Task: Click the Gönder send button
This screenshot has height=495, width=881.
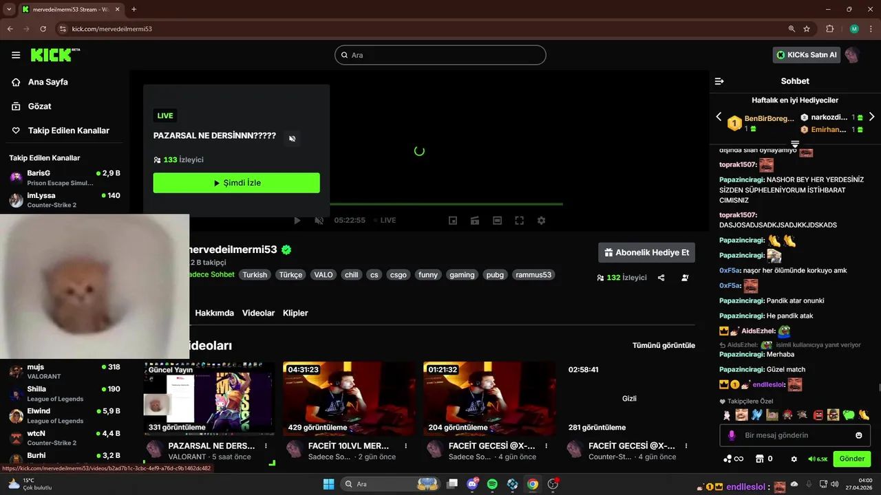Action: pyautogui.click(x=851, y=459)
